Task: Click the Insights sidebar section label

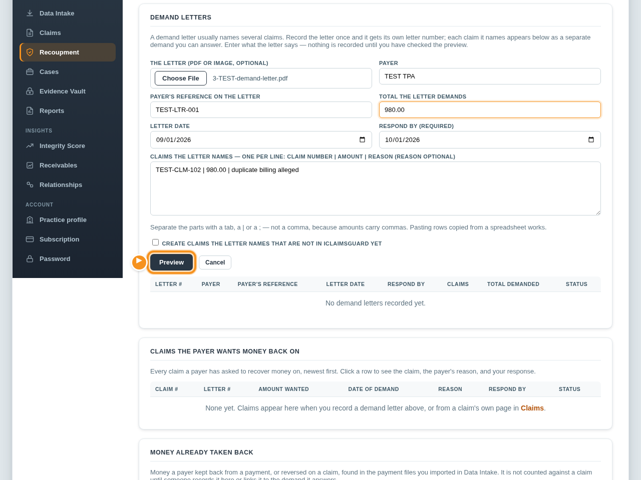Action: click(x=39, y=130)
